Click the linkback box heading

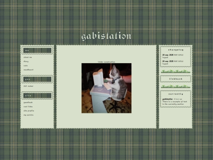tap(176, 79)
